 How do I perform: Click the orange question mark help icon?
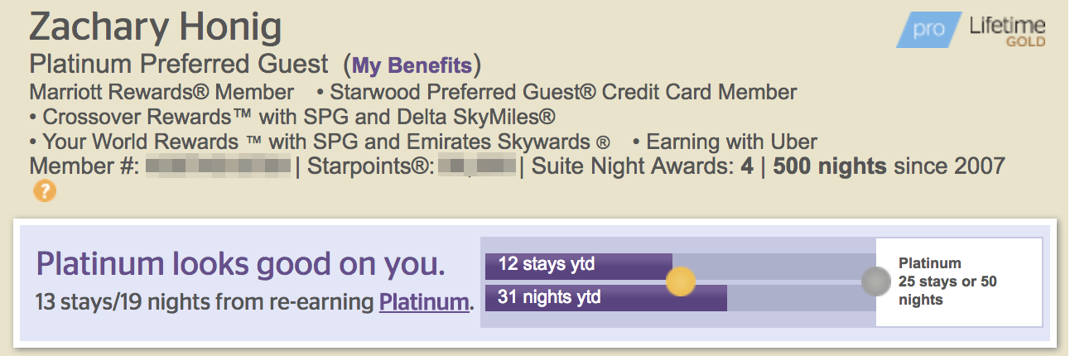coord(45,192)
